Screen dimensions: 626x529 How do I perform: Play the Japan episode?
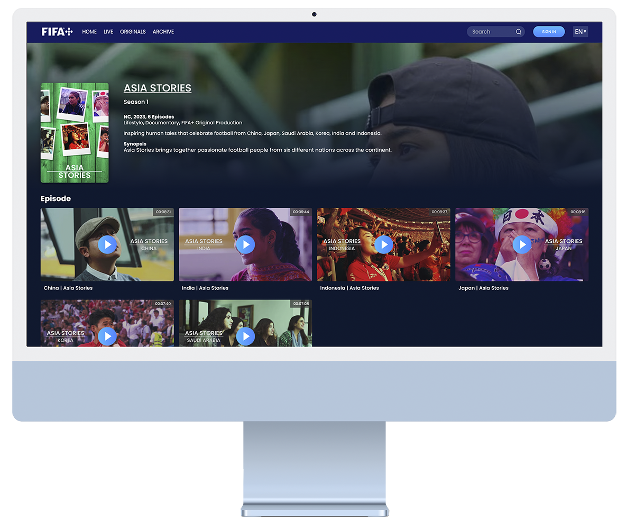(x=522, y=244)
